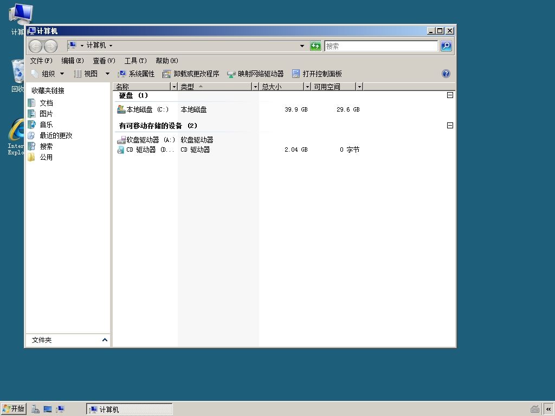555x416 pixels.
Task: Click third quick launch window switcher icon
Action: tap(60, 409)
